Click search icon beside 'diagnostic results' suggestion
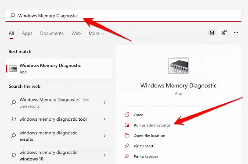Viewport: 248px width, 164px height. 14,136
